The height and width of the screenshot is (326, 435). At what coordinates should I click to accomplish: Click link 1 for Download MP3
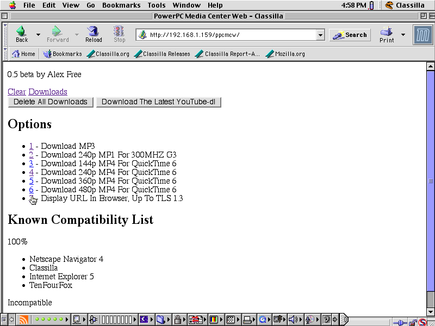pos(32,146)
